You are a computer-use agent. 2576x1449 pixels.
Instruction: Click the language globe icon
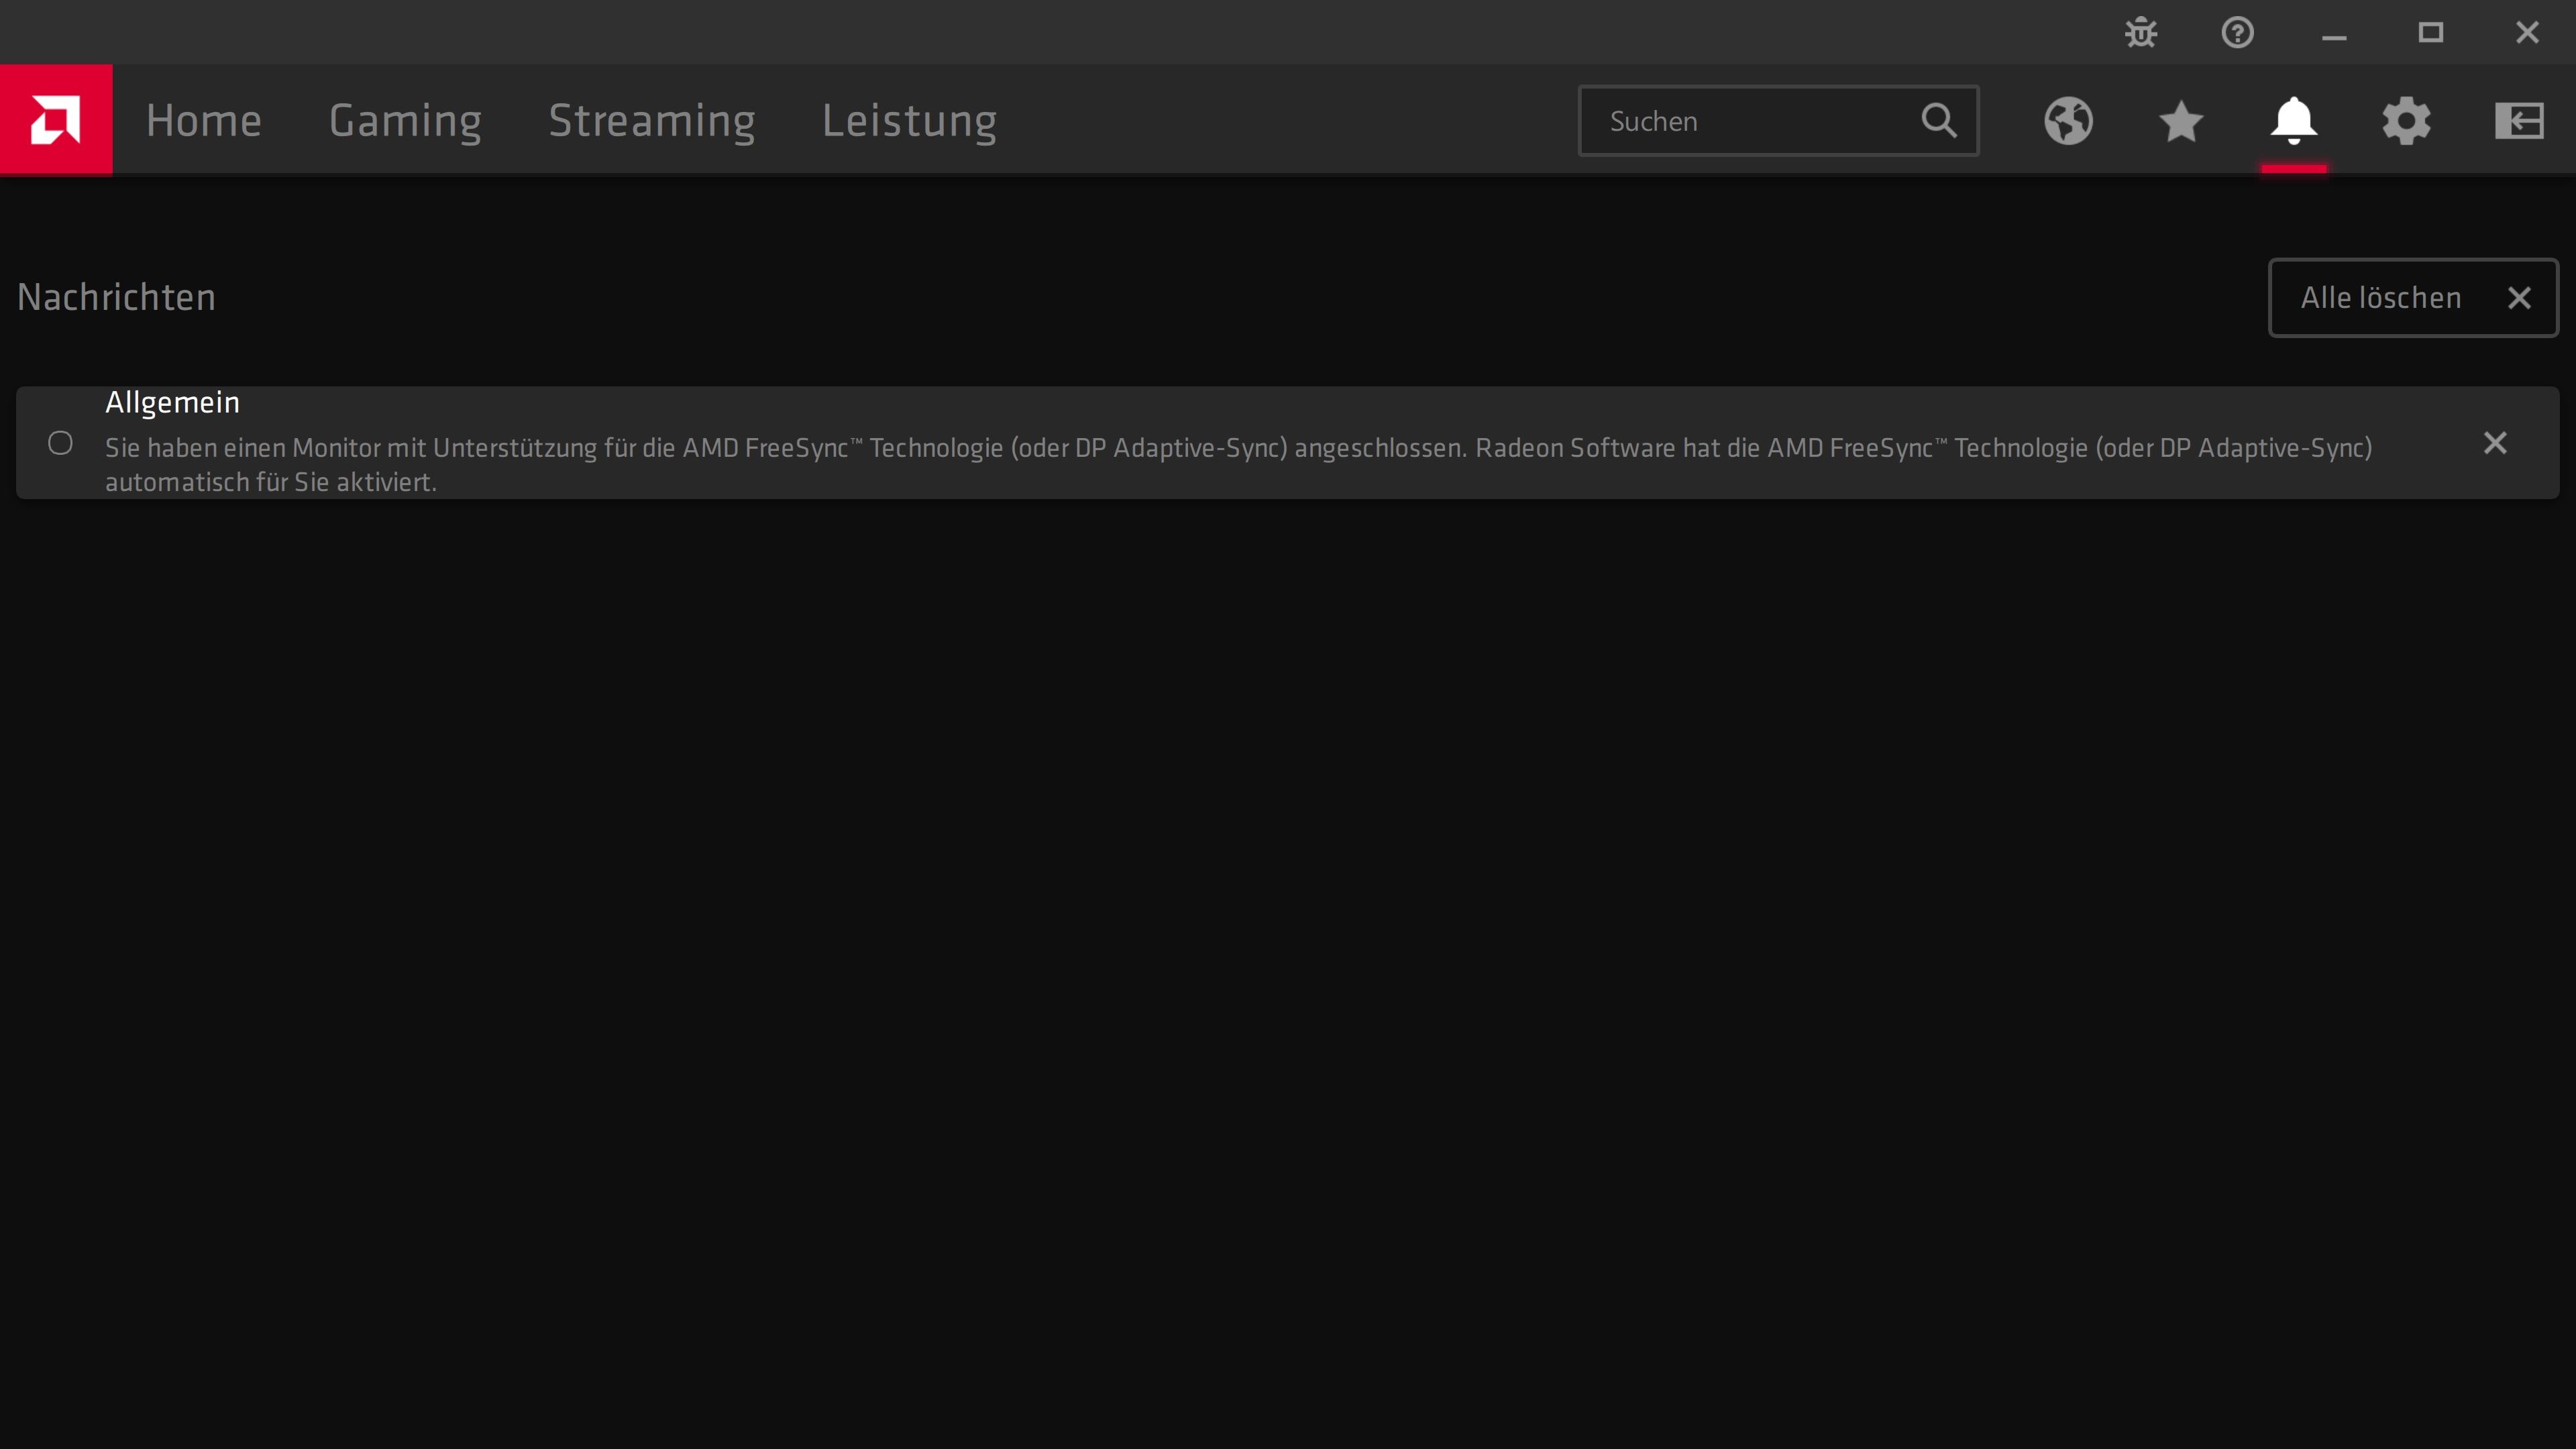(x=2068, y=120)
